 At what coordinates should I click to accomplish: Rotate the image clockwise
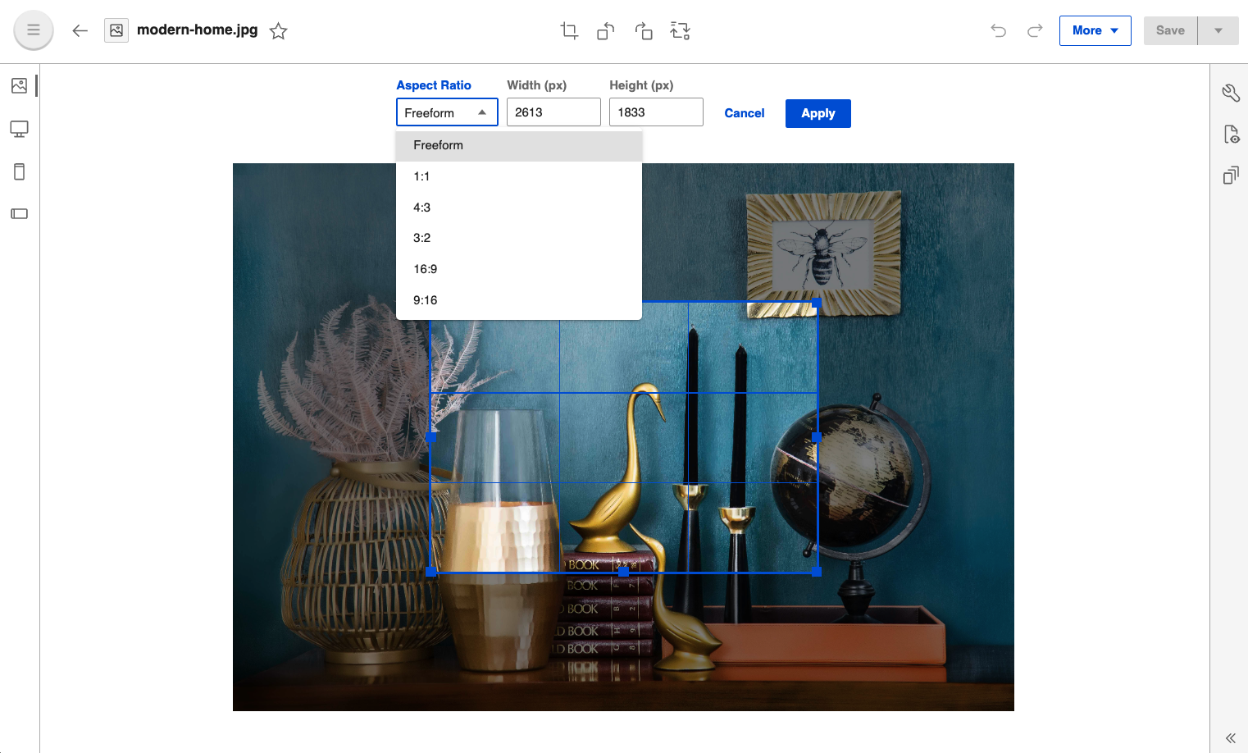click(x=644, y=30)
